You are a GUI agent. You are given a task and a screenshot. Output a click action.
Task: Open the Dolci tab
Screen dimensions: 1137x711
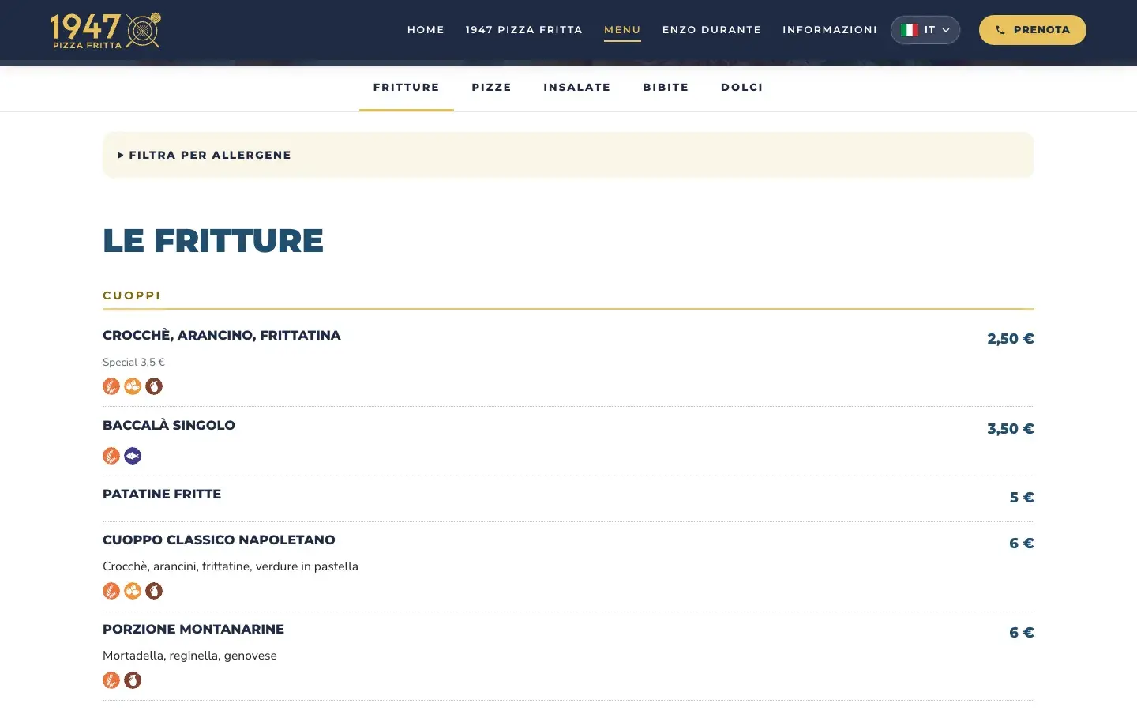(742, 88)
